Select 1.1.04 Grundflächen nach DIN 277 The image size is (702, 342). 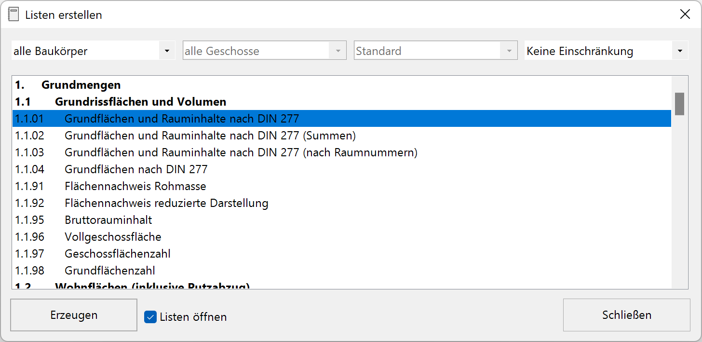(x=342, y=169)
